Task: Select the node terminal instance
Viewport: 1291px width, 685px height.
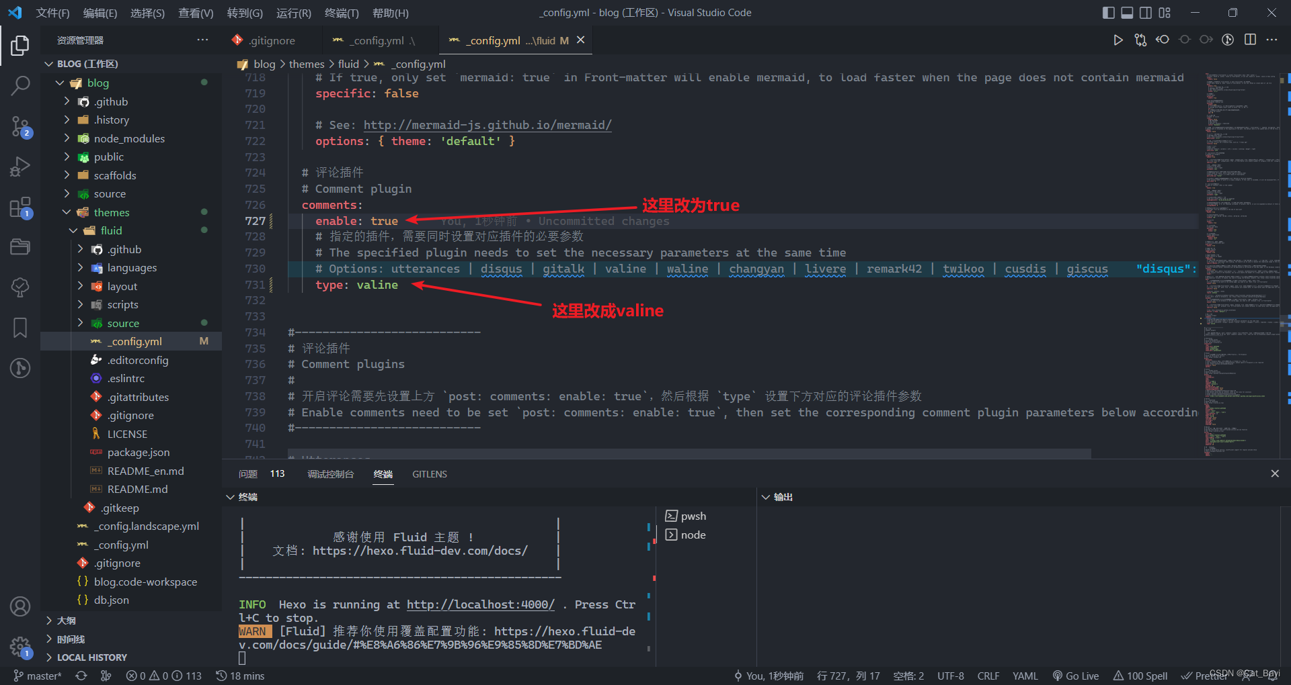Action: point(686,535)
